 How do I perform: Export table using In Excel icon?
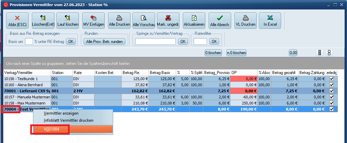click(x=270, y=21)
